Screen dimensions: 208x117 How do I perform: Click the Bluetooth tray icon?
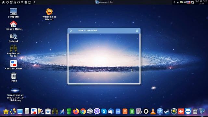pos(174,2)
